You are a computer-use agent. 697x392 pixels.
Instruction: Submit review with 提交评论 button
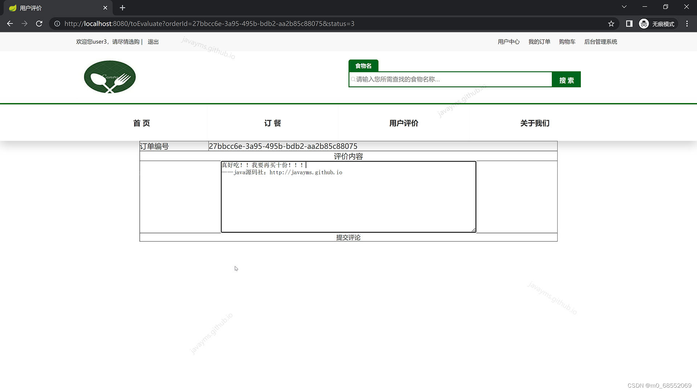[348, 237]
